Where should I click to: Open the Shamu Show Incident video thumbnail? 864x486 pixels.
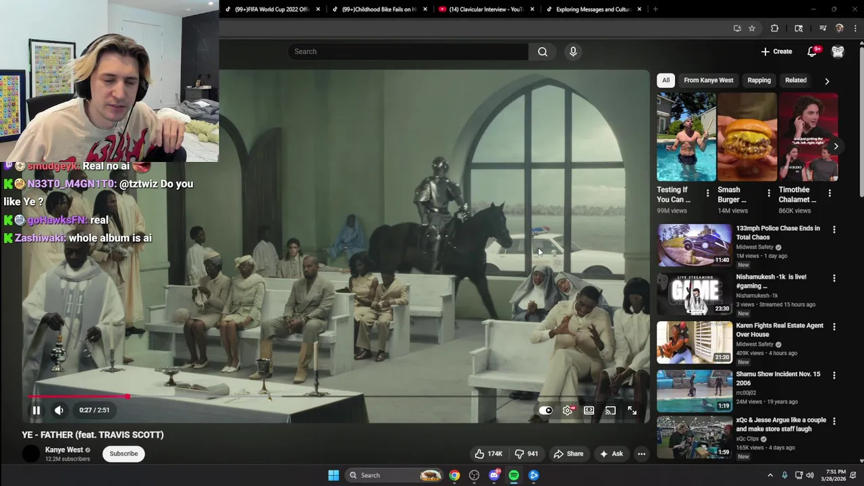(x=695, y=391)
